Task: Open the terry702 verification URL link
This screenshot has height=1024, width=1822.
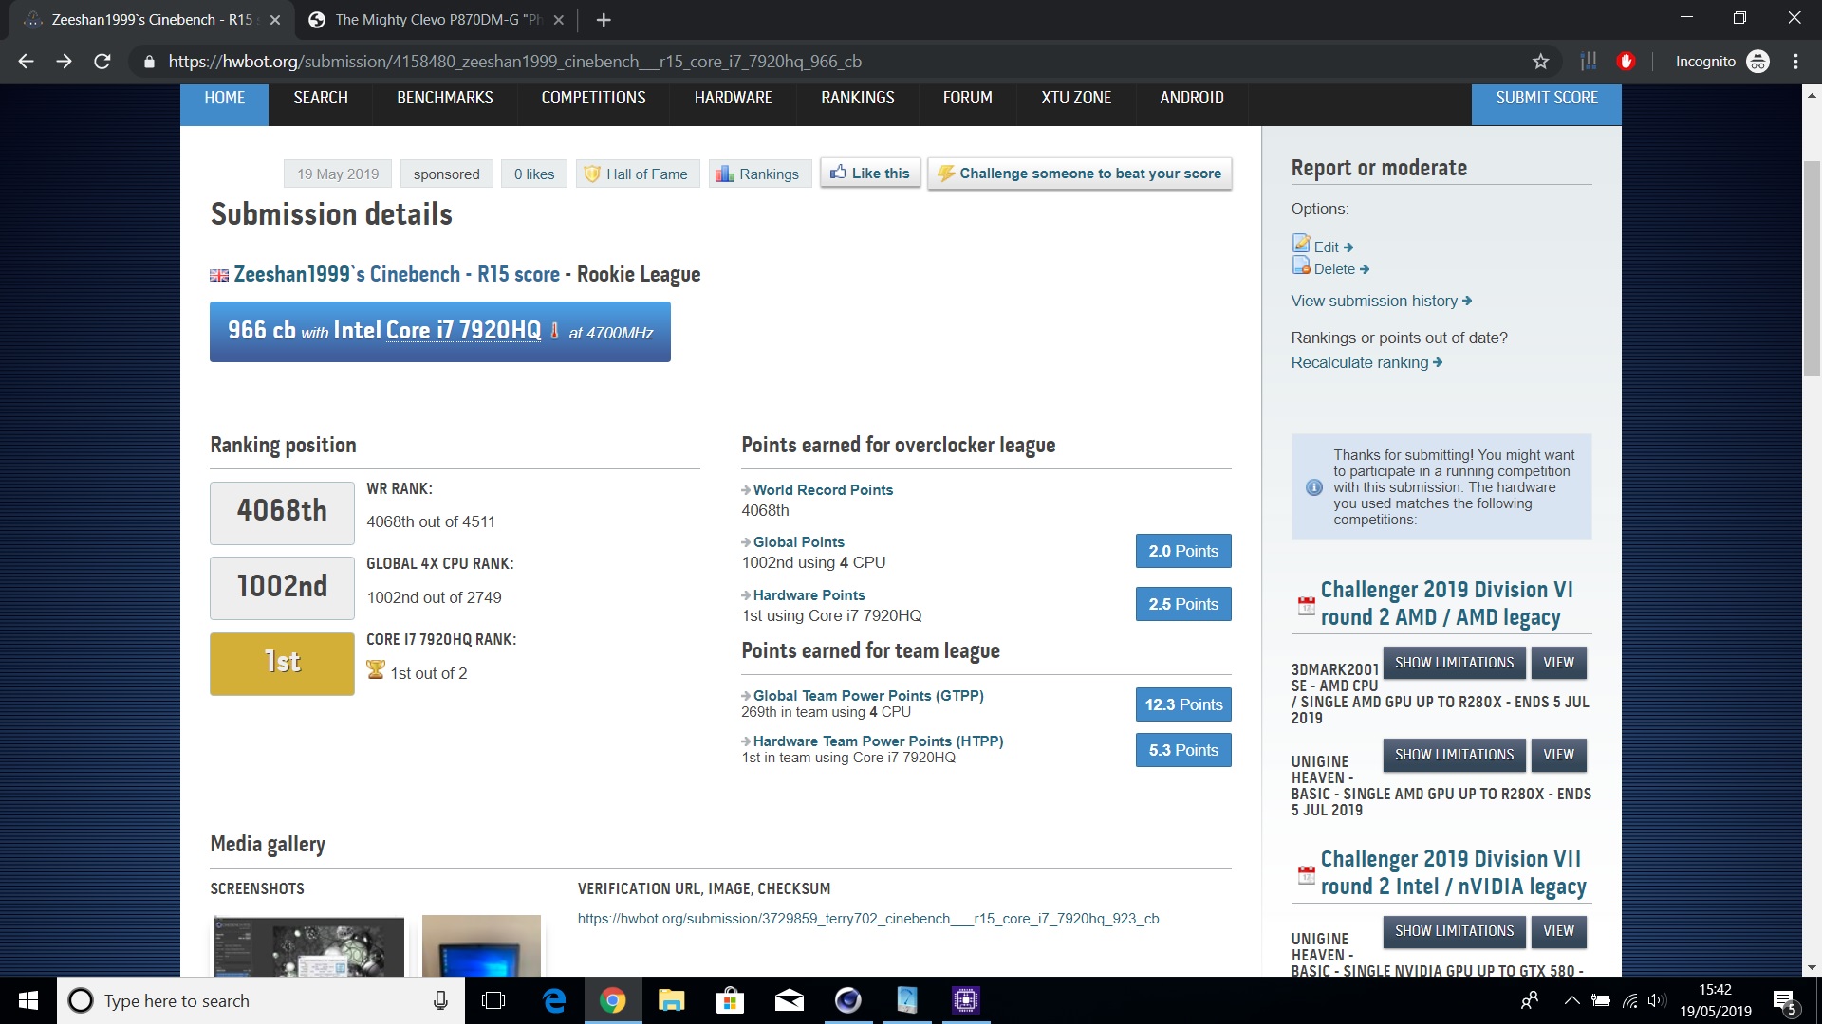Action: click(x=868, y=919)
